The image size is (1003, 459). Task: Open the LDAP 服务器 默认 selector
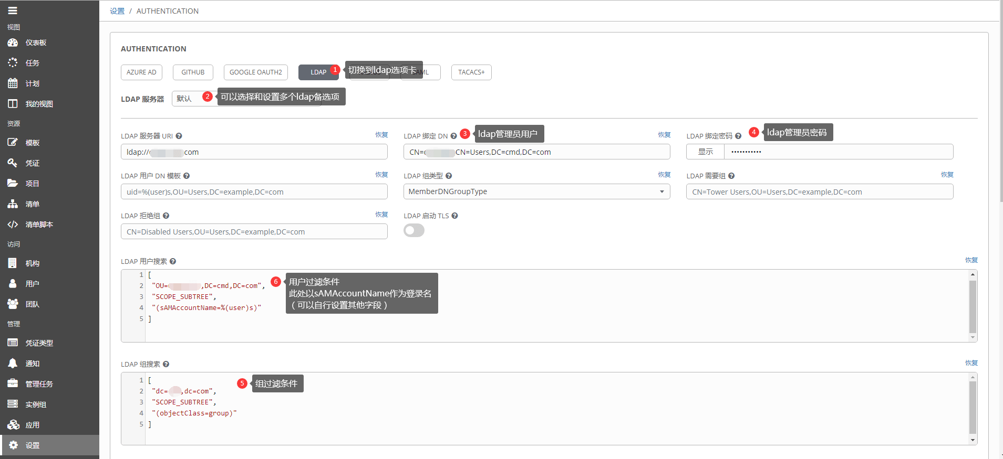189,99
